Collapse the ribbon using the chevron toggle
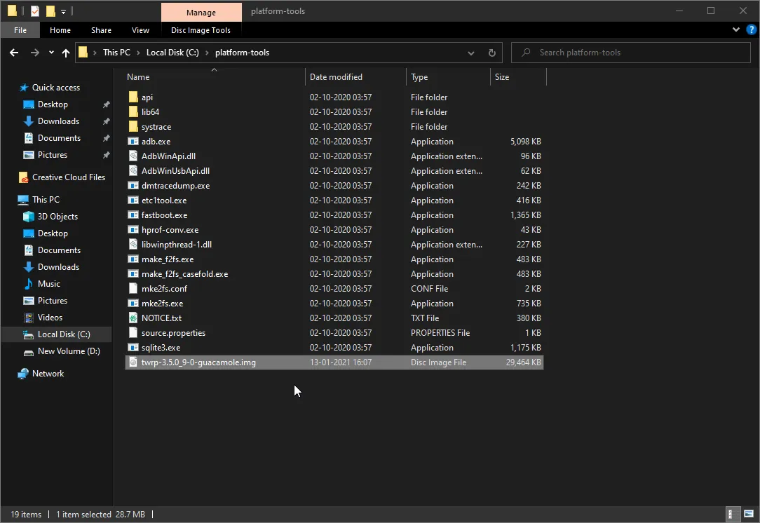Image resolution: width=760 pixels, height=523 pixels. coord(735,29)
